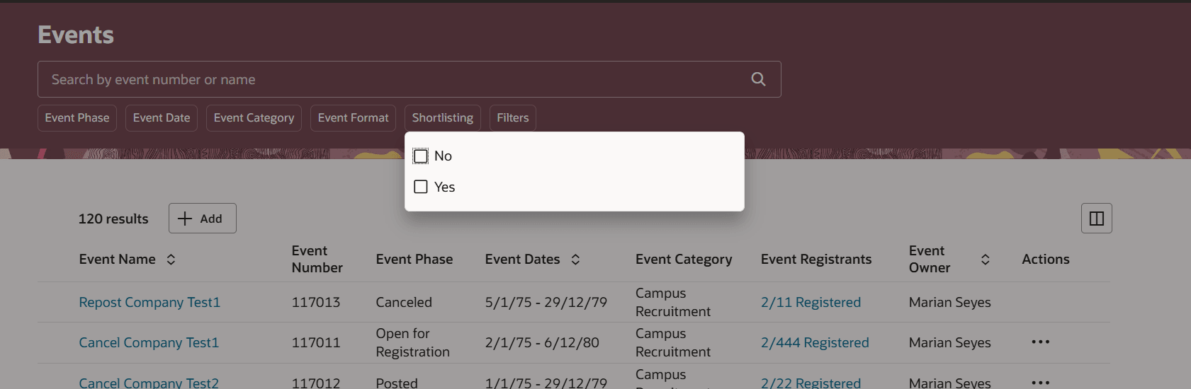Click the event search field
This screenshot has width=1191, height=389.
tap(390, 79)
